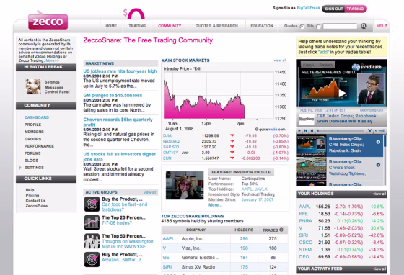
Task: Click the round icon on CRB Index clip row
Action: [x=378, y=142]
